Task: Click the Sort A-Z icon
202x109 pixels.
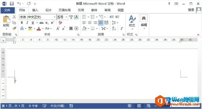Action: click(114, 28)
